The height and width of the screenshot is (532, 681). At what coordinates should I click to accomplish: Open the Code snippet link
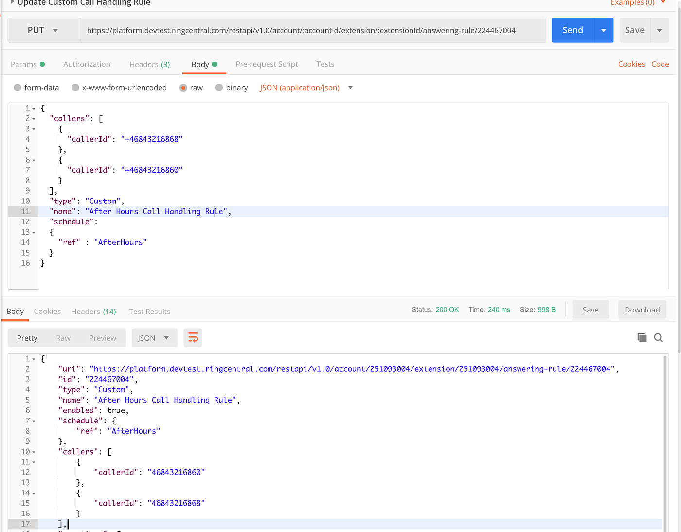click(x=660, y=64)
